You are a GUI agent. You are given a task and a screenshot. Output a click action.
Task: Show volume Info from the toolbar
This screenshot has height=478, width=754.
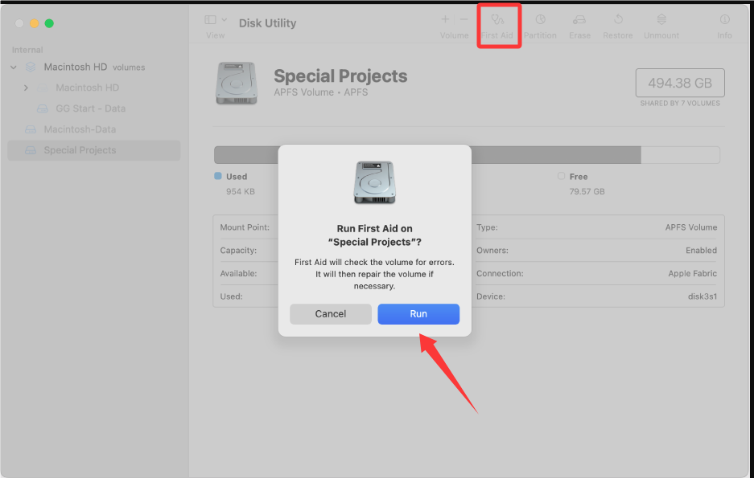tap(725, 19)
